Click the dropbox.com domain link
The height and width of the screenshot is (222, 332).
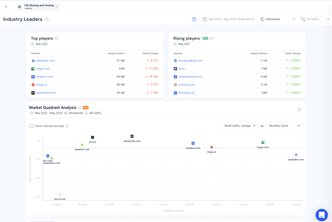click(44, 77)
